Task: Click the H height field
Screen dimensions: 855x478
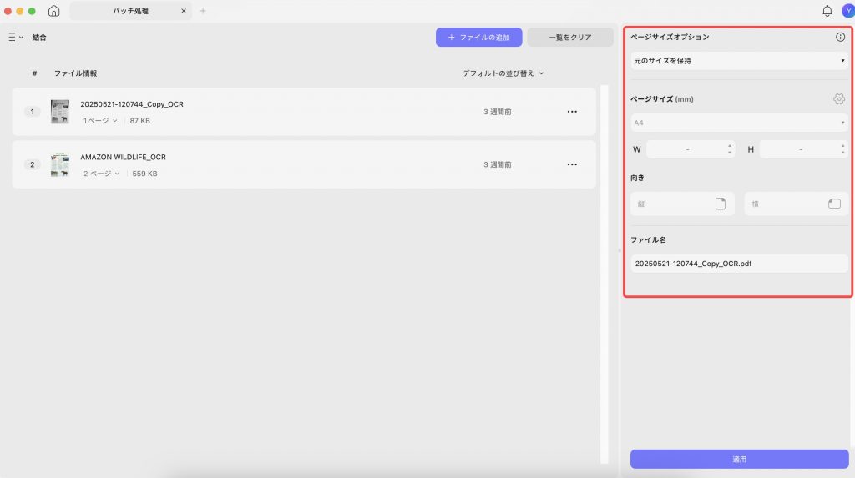Action: pos(804,149)
